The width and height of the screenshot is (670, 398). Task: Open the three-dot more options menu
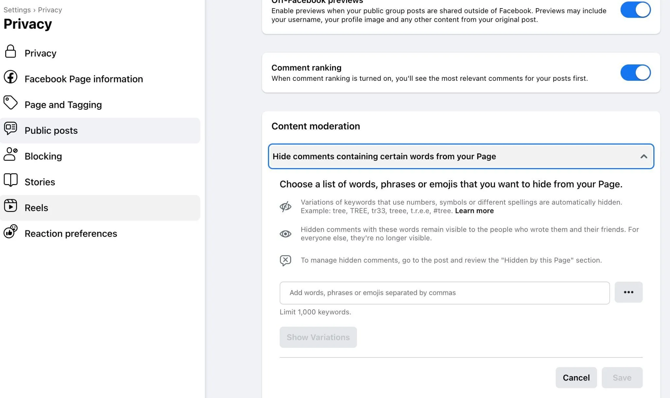tap(628, 292)
